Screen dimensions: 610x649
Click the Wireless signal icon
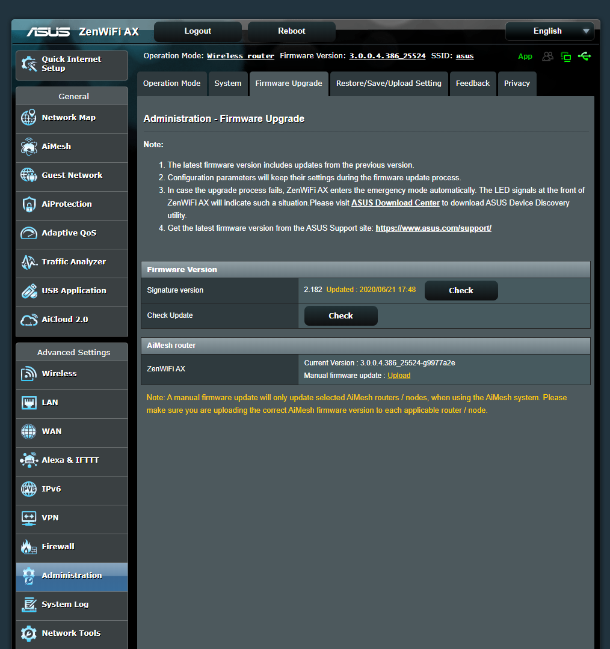(x=29, y=373)
